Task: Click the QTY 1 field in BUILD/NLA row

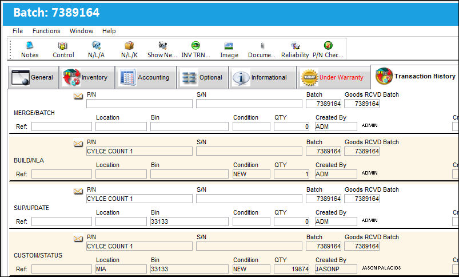Action: (x=292, y=174)
